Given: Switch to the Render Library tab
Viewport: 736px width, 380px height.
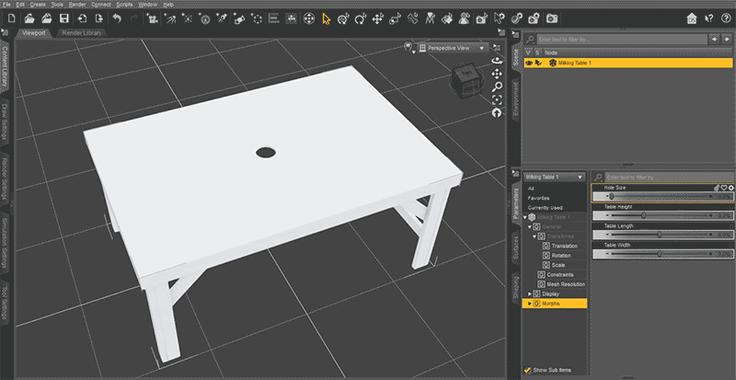Looking at the screenshot, I should (82, 33).
